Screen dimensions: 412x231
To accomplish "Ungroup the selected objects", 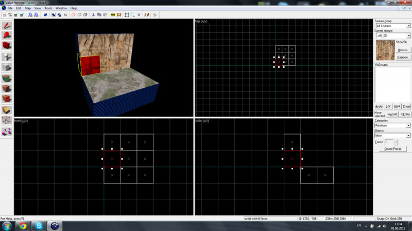I will click(x=59, y=15).
